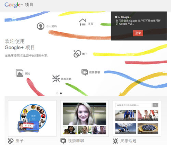This screenshot has height=145, width=171.
Task: Open the 个人资料 profile icon
Action: (40, 26)
